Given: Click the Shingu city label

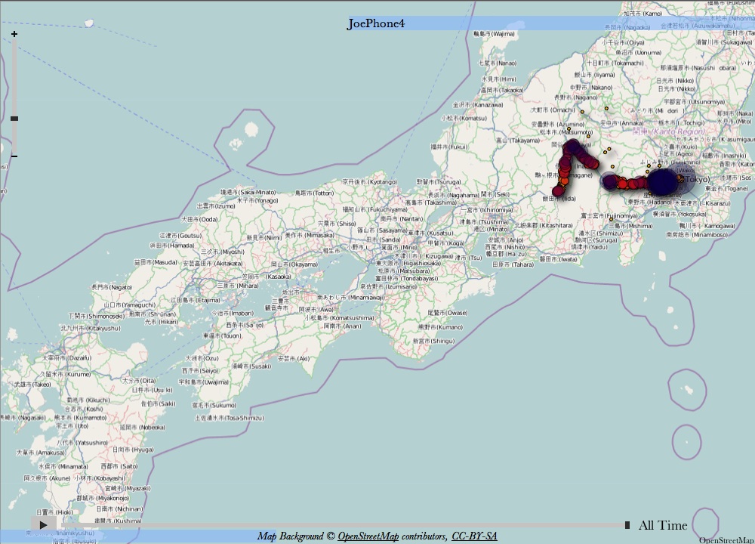Looking at the screenshot, I should (x=433, y=341).
